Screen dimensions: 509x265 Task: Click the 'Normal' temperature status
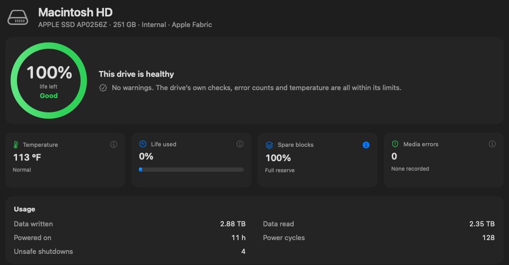[22, 170]
